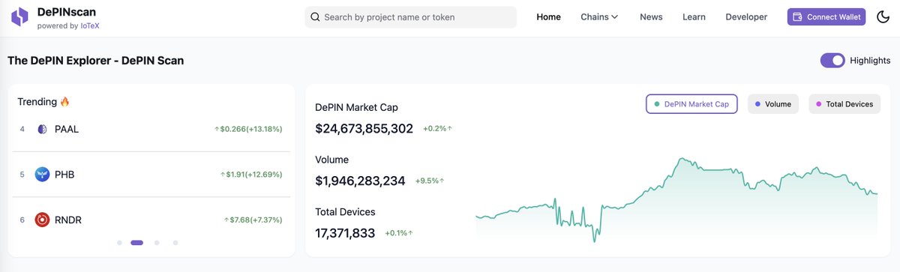Viewport: 900px width, 272px height.
Task: Open the News nav item
Action: pyautogui.click(x=651, y=16)
